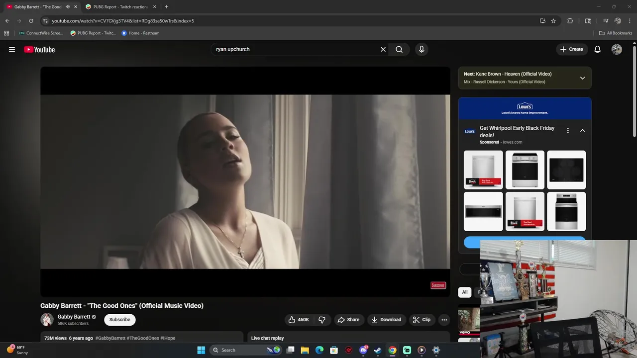The image size is (637, 358).
Task: Launch Discord from taskbar
Action: [363, 350]
